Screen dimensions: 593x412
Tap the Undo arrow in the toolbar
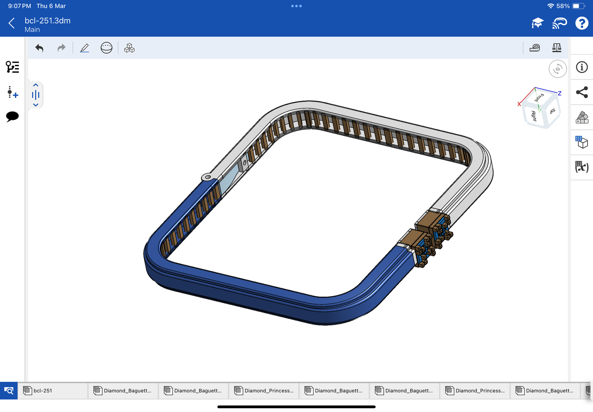coord(39,48)
